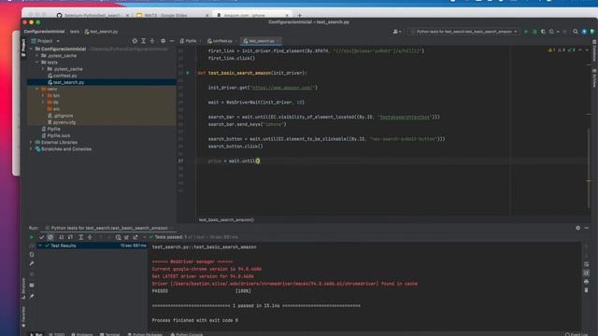Open the wrench icon in Run sidebar
Image resolution: width=598 pixels, height=336 pixels.
(32, 263)
